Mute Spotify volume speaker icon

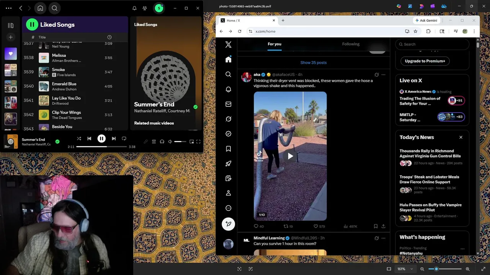click(x=170, y=142)
